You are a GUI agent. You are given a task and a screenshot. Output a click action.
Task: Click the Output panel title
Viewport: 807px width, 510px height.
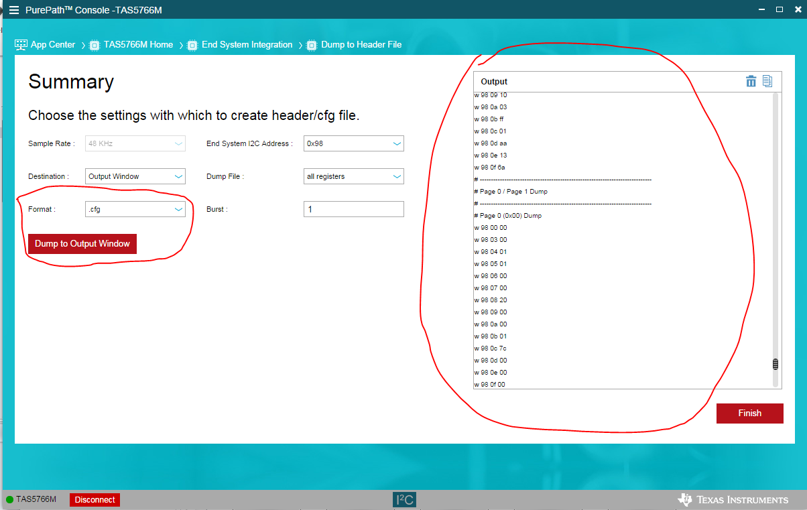pos(494,82)
